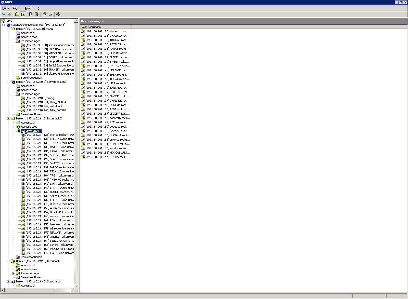Select [192.168.240.241] BRN_33503A in tree

coord(46,102)
